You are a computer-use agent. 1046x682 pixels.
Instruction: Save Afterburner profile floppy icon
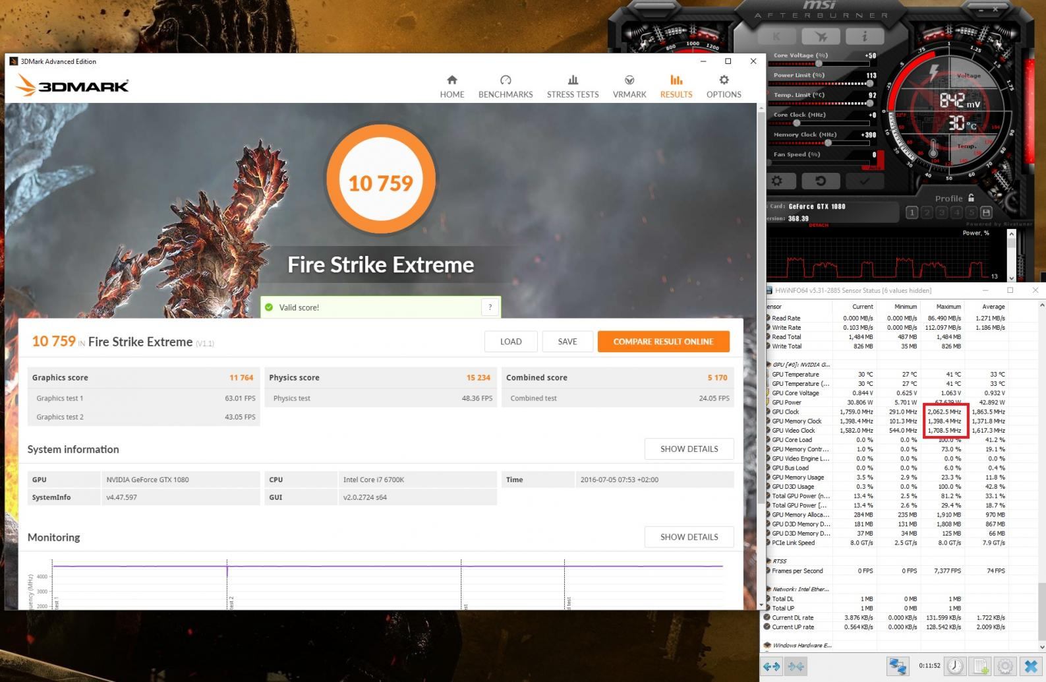pyautogui.click(x=986, y=212)
